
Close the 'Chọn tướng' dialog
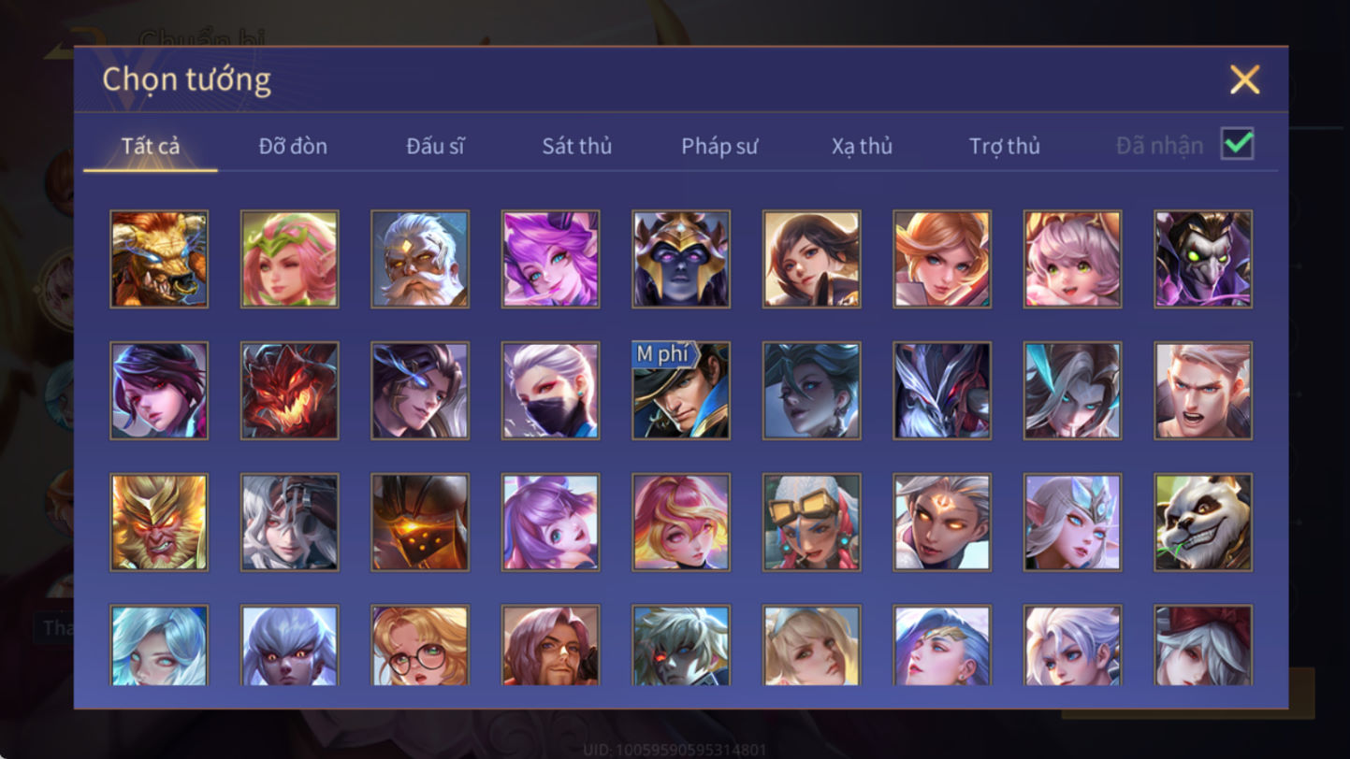(x=1245, y=79)
